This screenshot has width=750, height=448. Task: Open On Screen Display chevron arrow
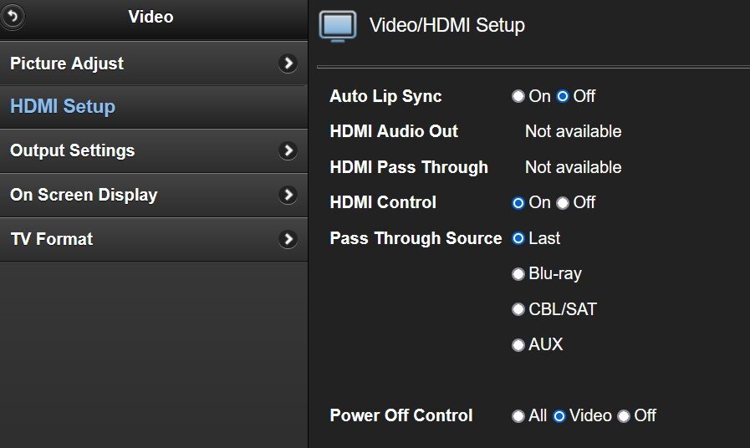(x=288, y=195)
